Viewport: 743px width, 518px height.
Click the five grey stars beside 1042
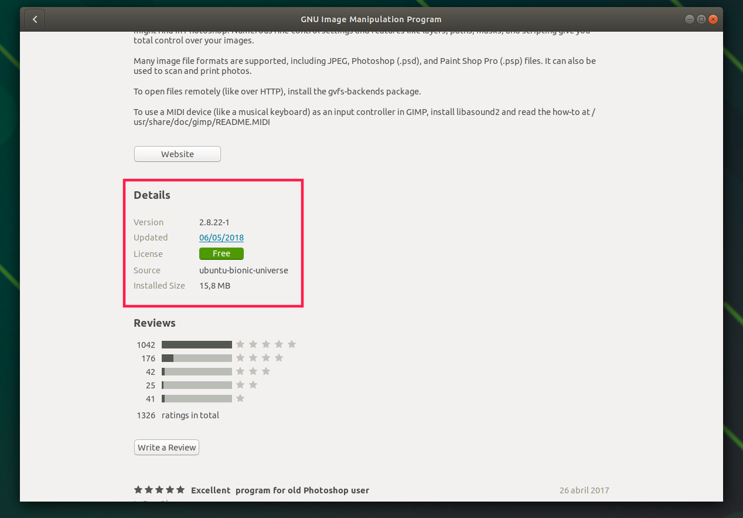click(266, 344)
